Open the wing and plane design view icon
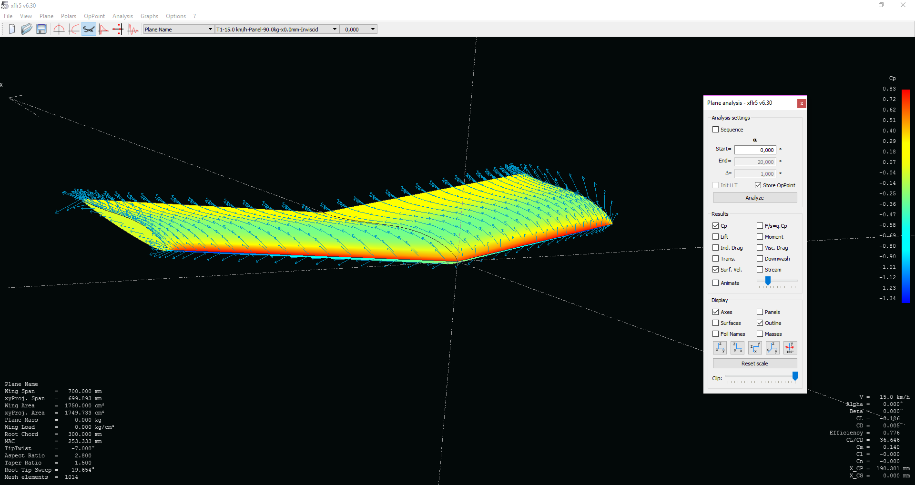 pyautogui.click(x=89, y=30)
